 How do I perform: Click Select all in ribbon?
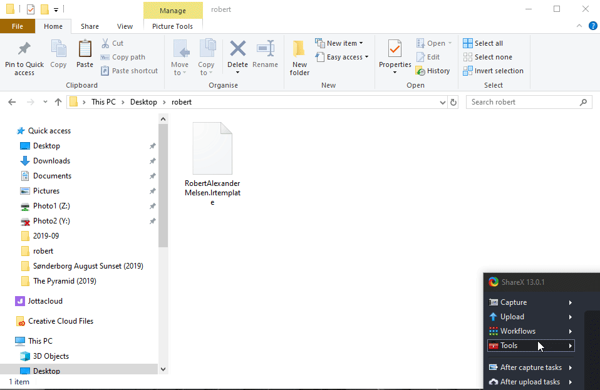pyautogui.click(x=483, y=43)
